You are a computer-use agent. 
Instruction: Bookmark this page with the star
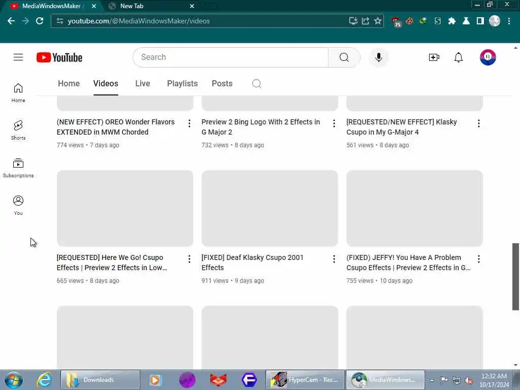pos(377,21)
